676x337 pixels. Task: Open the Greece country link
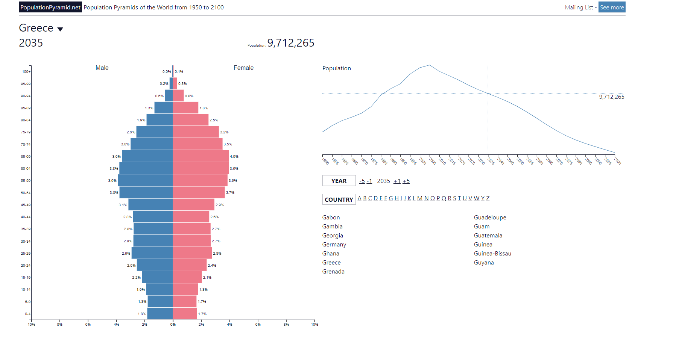(x=331, y=263)
